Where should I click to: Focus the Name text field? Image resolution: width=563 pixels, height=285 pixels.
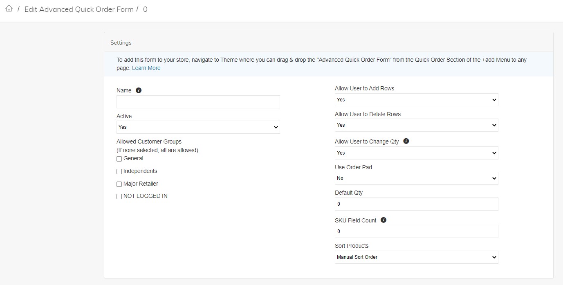tap(198, 102)
